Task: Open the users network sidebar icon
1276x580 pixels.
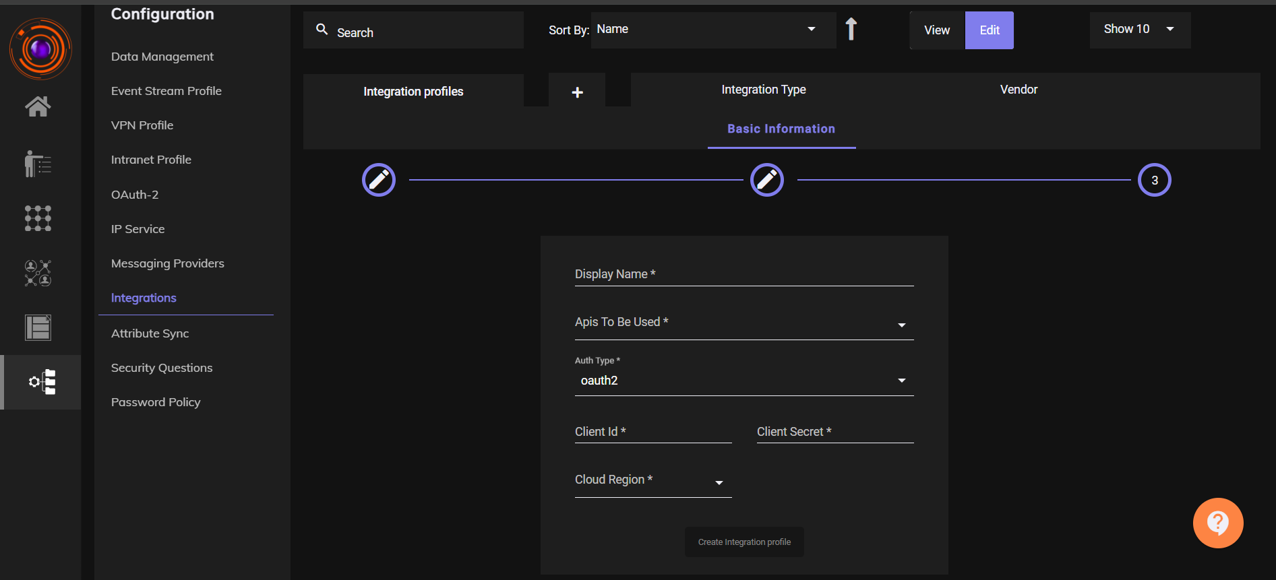Action: [38, 273]
